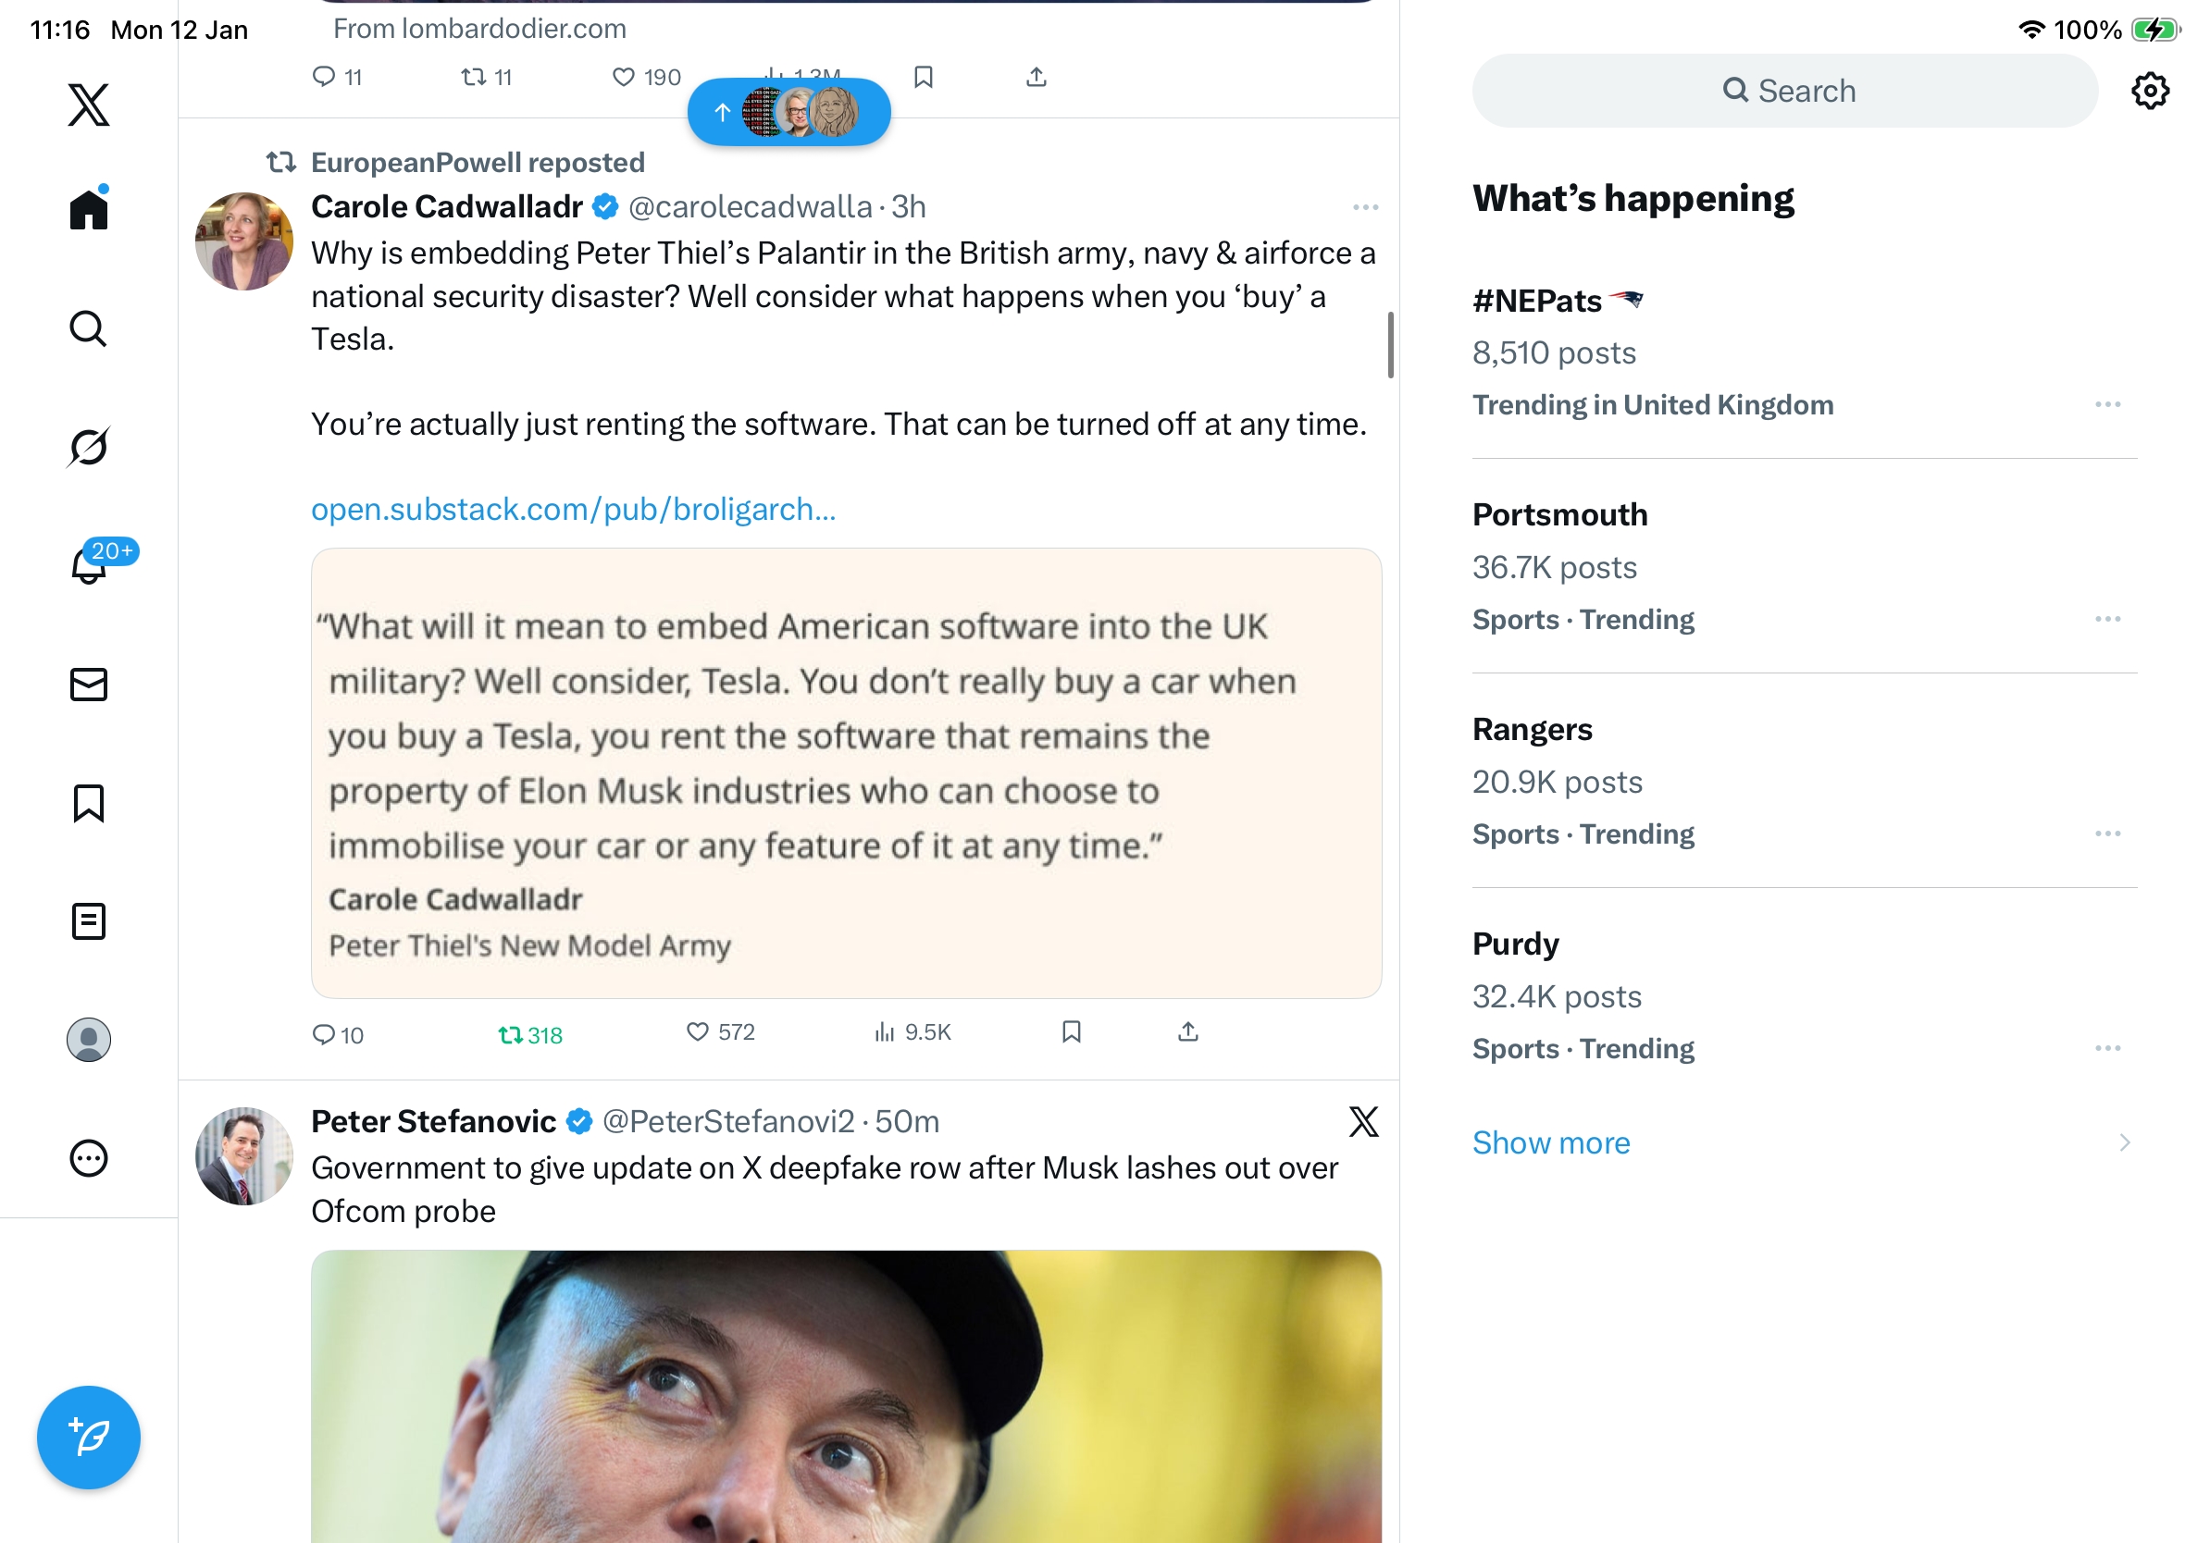Image resolution: width=2210 pixels, height=1543 pixels.
Task: Open the settings gear beside Search
Action: coord(2148,92)
